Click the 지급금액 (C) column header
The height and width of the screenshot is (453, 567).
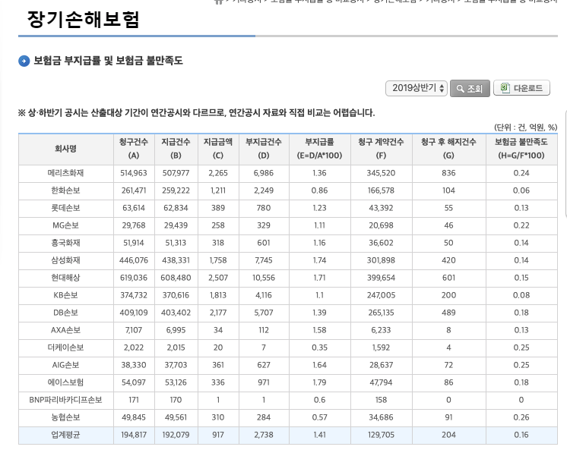(218, 149)
